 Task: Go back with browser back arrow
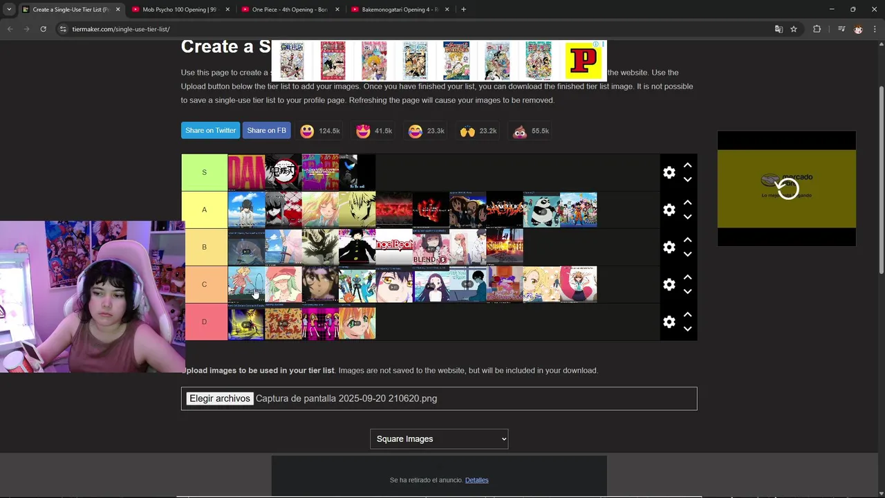(10, 29)
